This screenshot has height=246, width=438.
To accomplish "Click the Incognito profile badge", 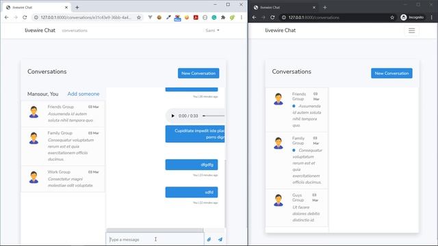I will [412, 17].
